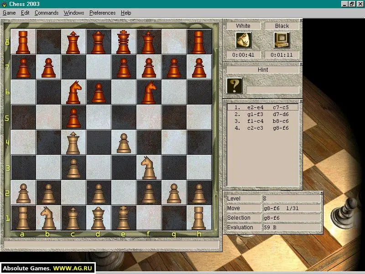Select move e2-e4 in move list
Screen dimensions: 365x274
click(255, 107)
